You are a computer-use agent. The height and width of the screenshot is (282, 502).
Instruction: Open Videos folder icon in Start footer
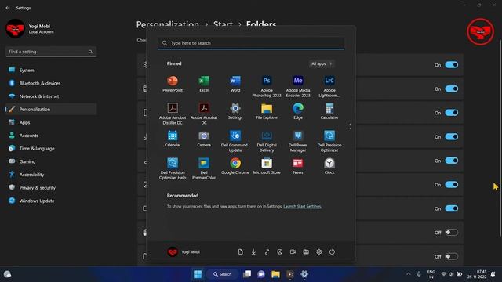pos(293,252)
